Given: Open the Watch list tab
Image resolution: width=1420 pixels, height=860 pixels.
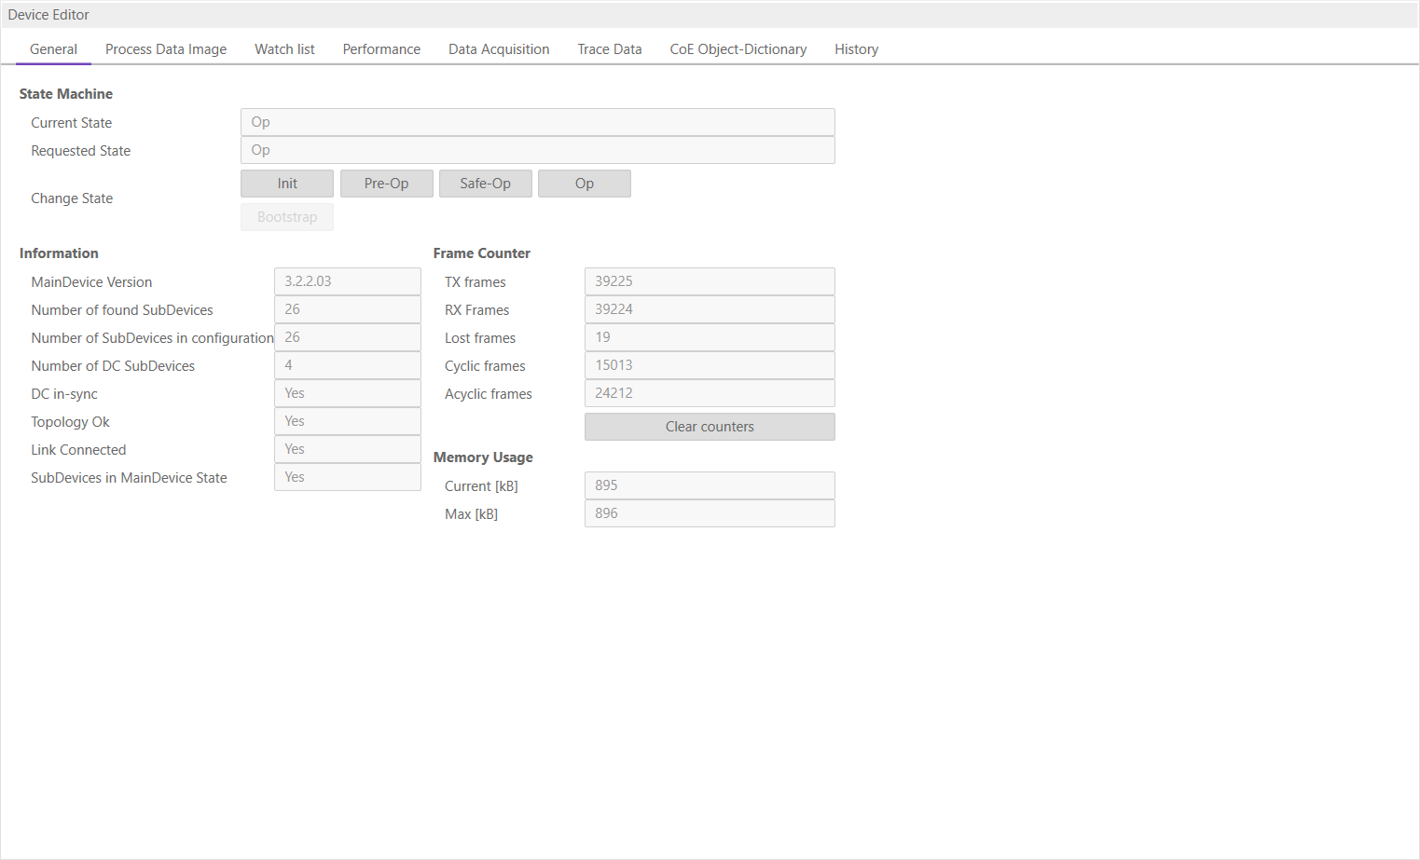Looking at the screenshot, I should pyautogui.click(x=284, y=49).
